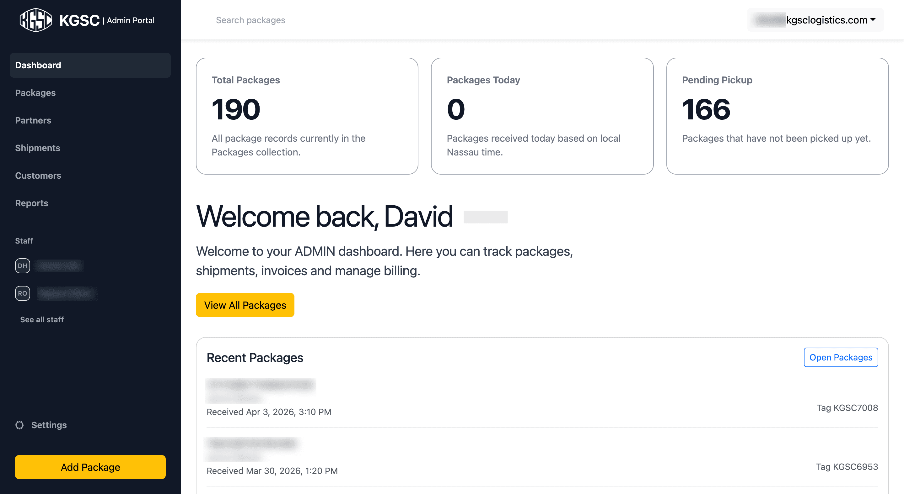Open the Open Packages link
The width and height of the screenshot is (904, 494).
tap(841, 357)
